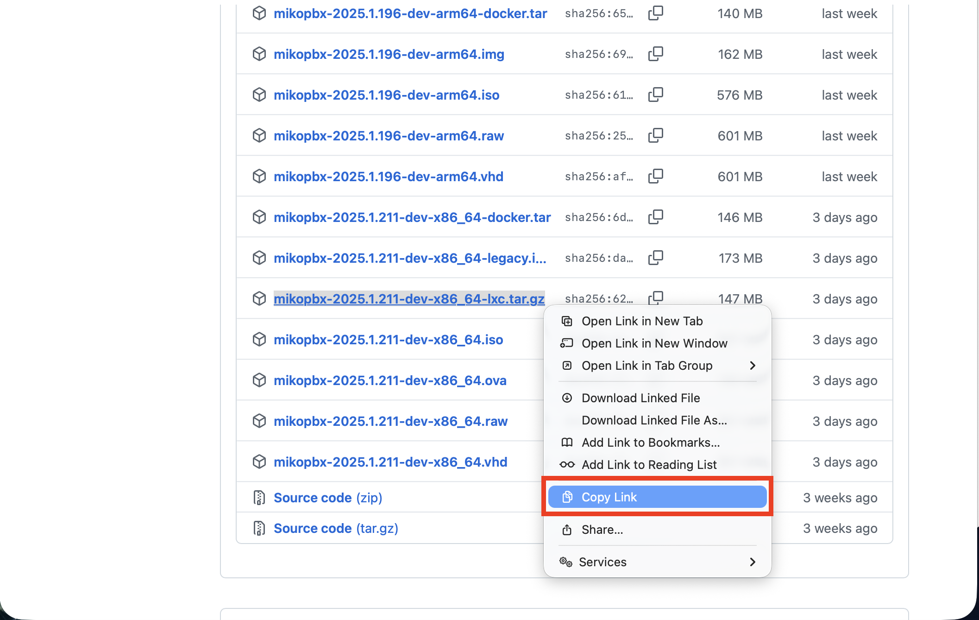979x620 pixels.
Task: Open Source code (zip) link
Action: pyautogui.click(x=327, y=498)
